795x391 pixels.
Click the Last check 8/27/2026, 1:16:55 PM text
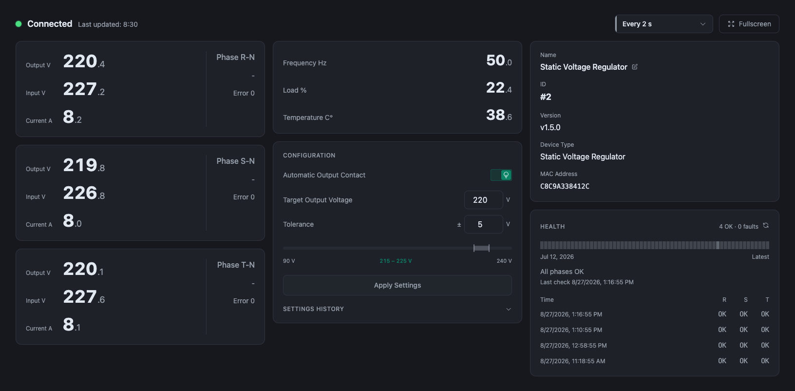(x=587, y=282)
